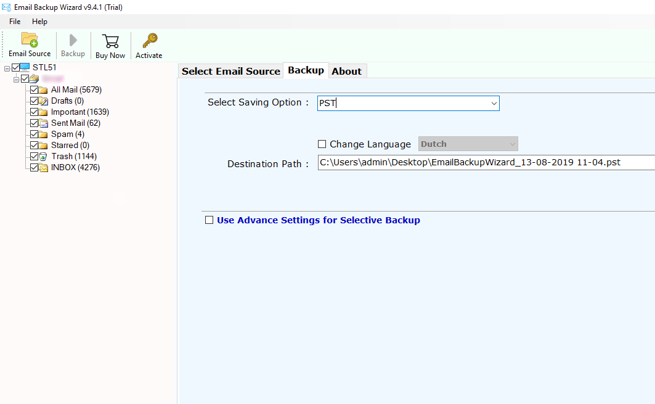Click the All Mail folder icon
This screenshot has height=404, width=655.
click(x=43, y=90)
